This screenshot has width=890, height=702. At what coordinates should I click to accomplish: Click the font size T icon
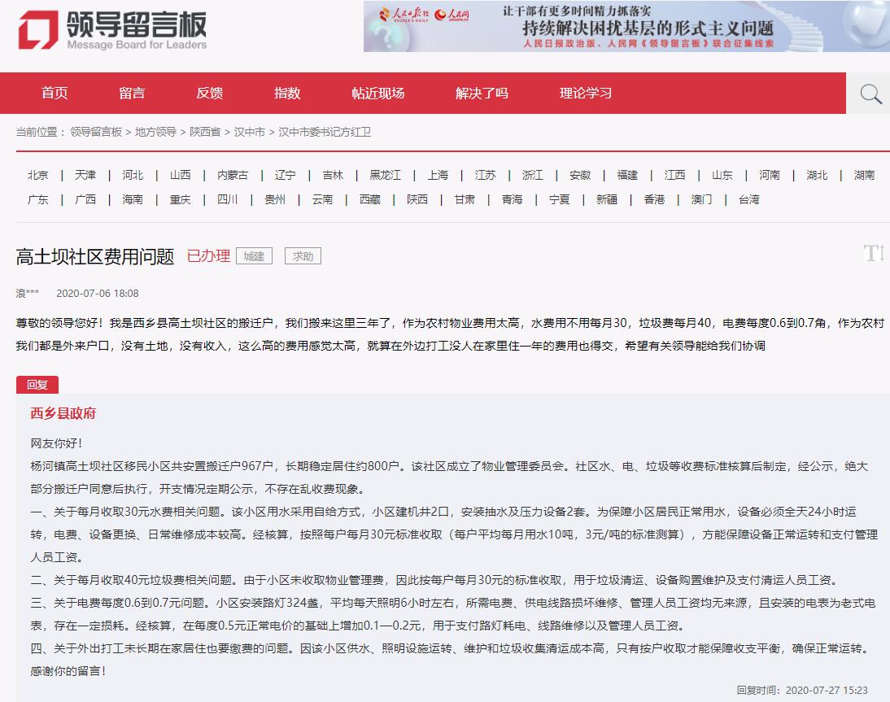tap(874, 253)
